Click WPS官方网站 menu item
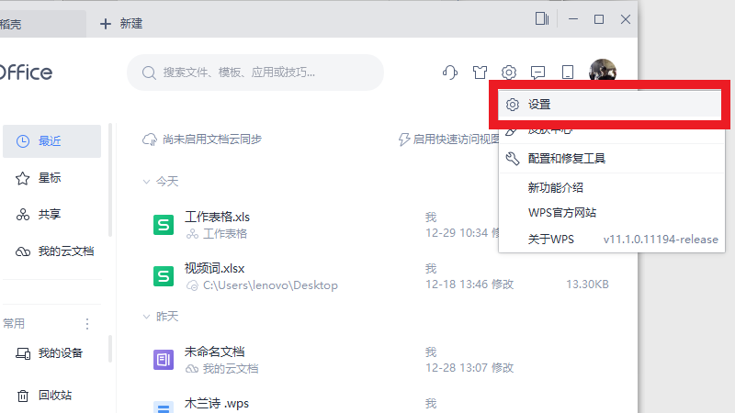The height and width of the screenshot is (413, 735). [561, 213]
